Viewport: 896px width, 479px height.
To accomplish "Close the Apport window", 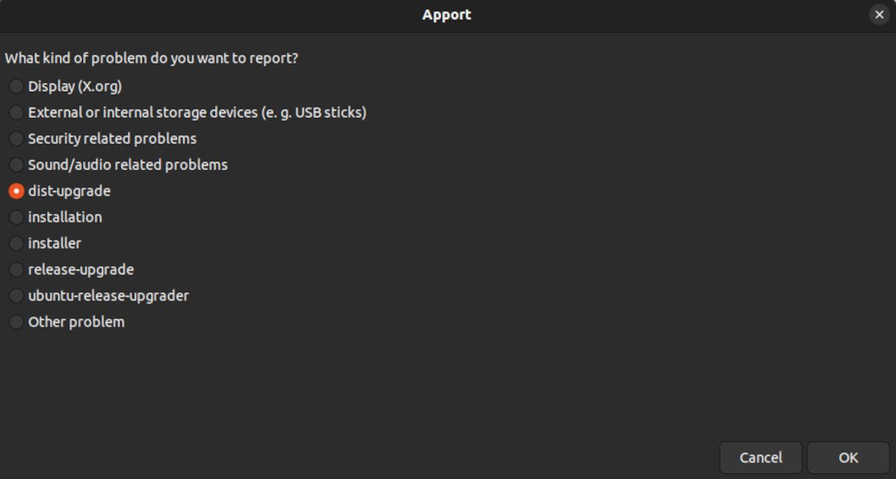I will tap(879, 15).
